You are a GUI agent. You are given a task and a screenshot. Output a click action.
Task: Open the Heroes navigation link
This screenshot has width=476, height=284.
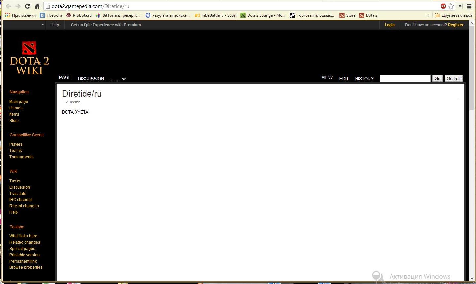point(16,108)
